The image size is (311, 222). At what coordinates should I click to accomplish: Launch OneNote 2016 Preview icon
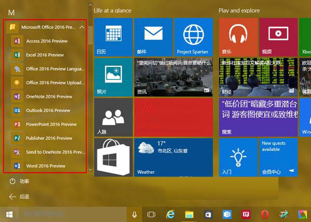(x=17, y=96)
